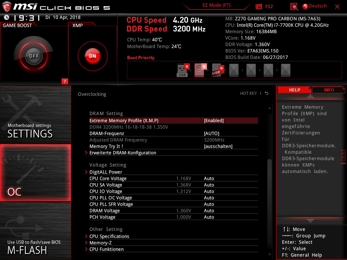Select the hard disk boot device
The height and width of the screenshot is (260, 347).
(200, 70)
